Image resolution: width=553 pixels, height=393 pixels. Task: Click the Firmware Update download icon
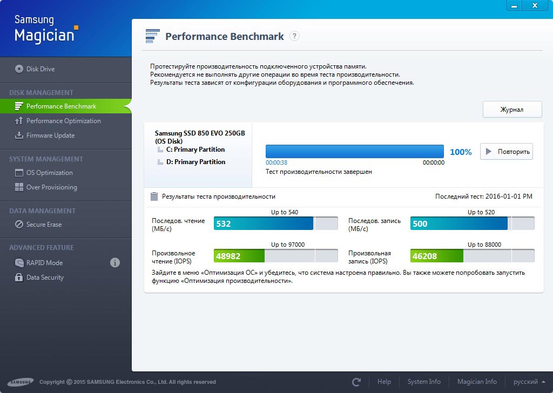click(19, 135)
